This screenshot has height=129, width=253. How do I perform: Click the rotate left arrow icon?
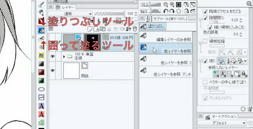tap(166, 11)
